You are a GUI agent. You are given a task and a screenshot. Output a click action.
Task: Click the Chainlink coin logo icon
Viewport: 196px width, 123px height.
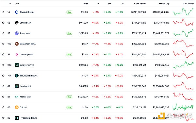coord(17,12)
